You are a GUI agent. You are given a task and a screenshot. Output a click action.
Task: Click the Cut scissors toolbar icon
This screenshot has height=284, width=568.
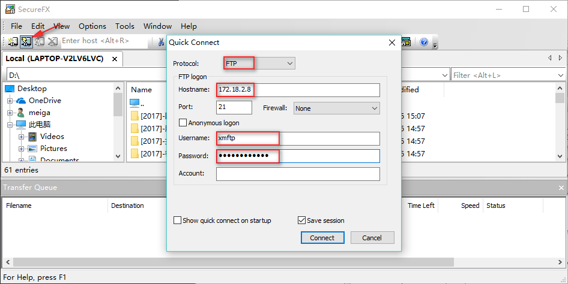pyautogui.click(x=161, y=42)
